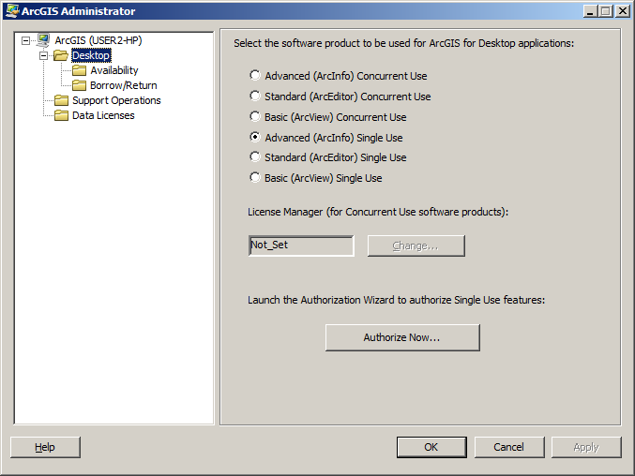635x476 pixels.
Task: Click the Apply button
Action: 586,447
